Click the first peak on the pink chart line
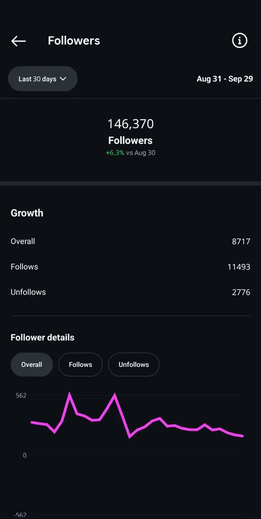The width and height of the screenshot is (261, 519). [x=69, y=394]
